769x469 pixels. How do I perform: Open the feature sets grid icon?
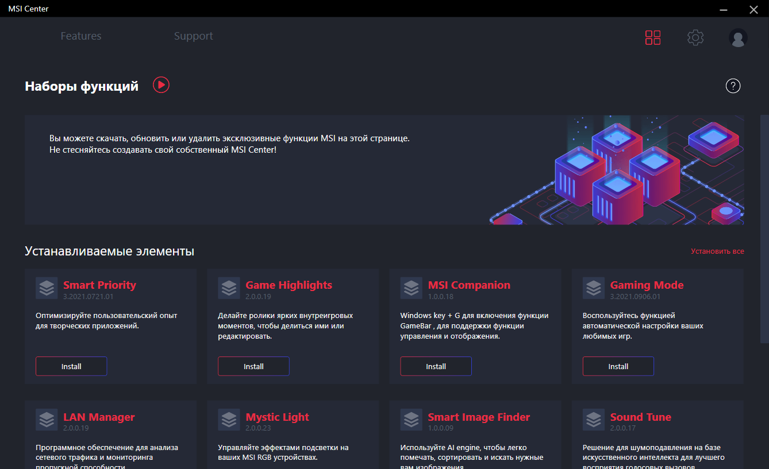[653, 38]
